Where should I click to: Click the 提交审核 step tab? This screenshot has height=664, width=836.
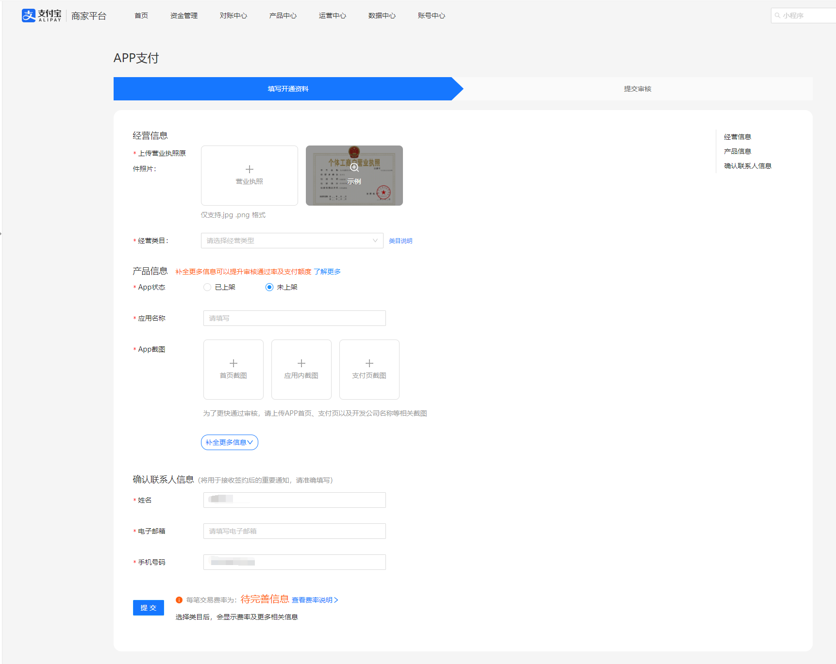point(638,89)
